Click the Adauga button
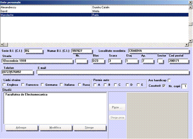This screenshot has width=193, height=139. point(21,127)
